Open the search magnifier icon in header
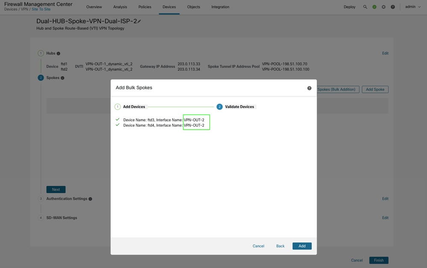427x268 pixels. 365,7
